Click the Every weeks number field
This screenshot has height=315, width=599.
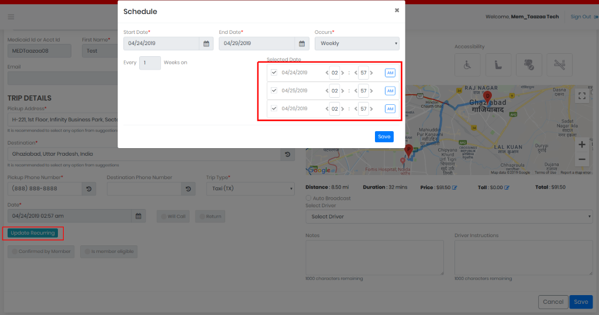tap(150, 63)
